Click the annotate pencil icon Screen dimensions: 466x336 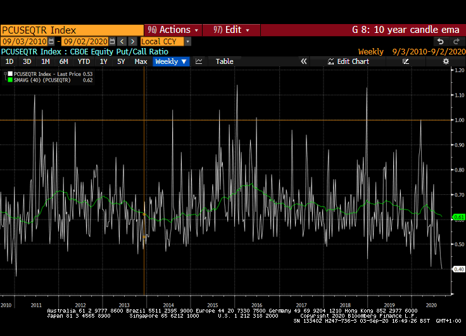tap(406, 61)
